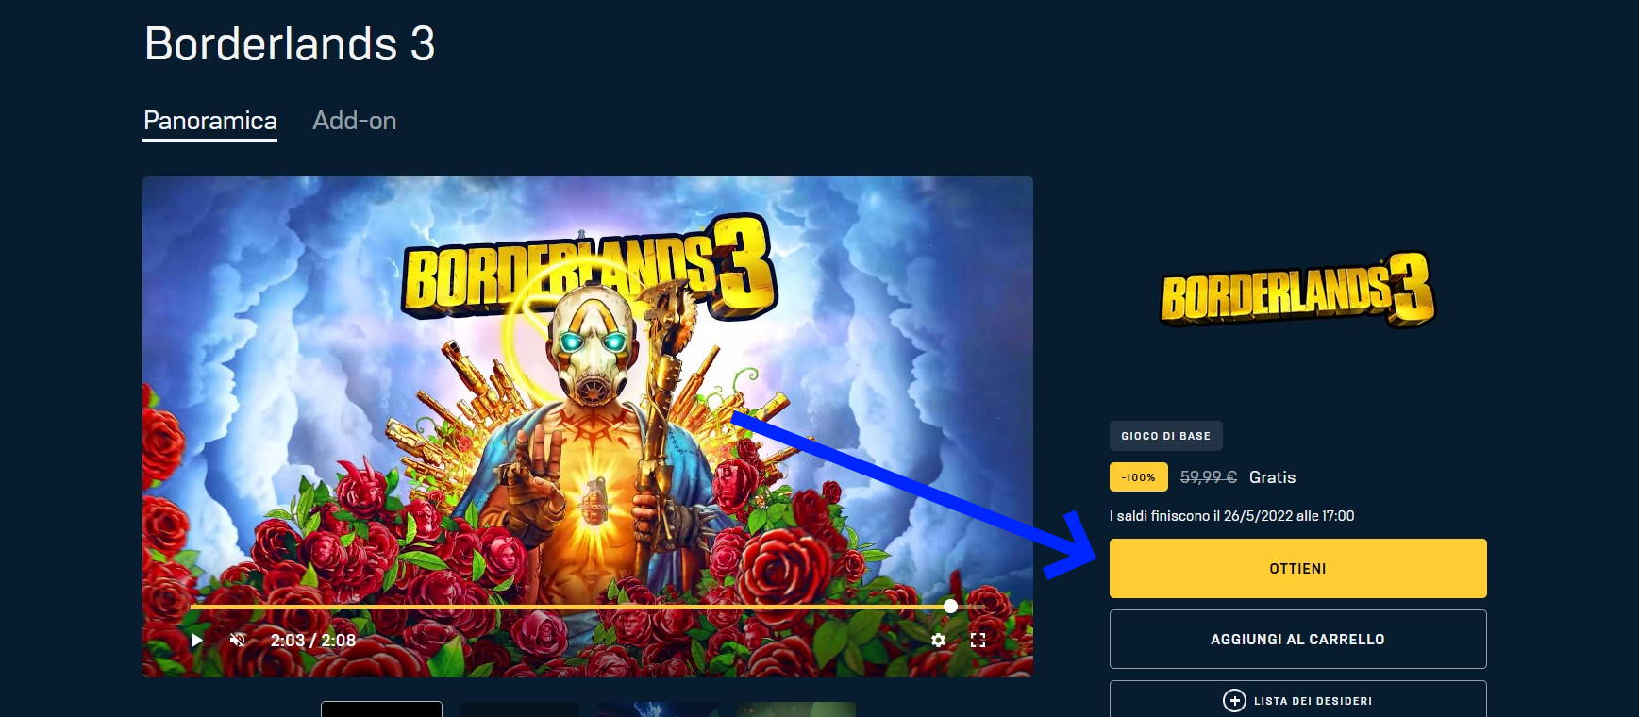Add game via Lista dei desideri button
The image size is (1639, 717).
(x=1298, y=699)
